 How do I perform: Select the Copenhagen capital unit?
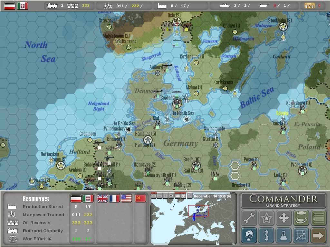[x=177, y=103]
